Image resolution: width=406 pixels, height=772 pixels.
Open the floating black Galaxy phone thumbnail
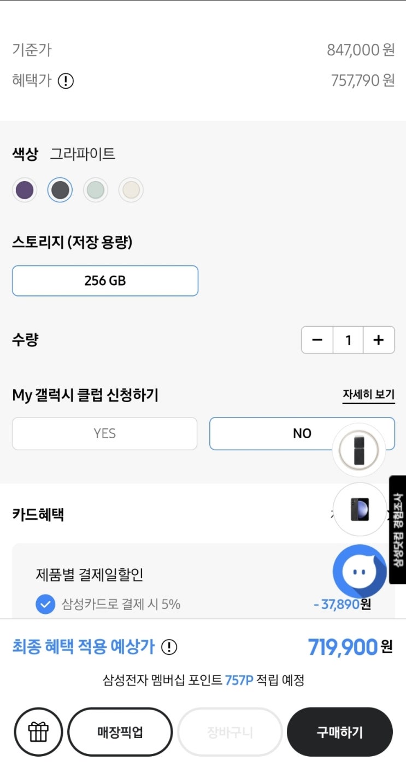point(359,509)
